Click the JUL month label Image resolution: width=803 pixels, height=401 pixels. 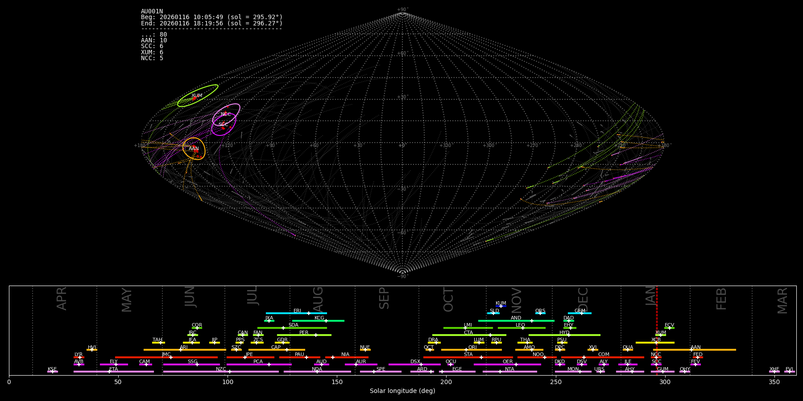pyautogui.click(x=252, y=295)
